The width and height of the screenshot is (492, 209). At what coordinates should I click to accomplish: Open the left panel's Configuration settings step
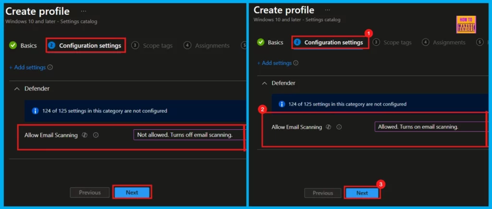tap(85, 46)
